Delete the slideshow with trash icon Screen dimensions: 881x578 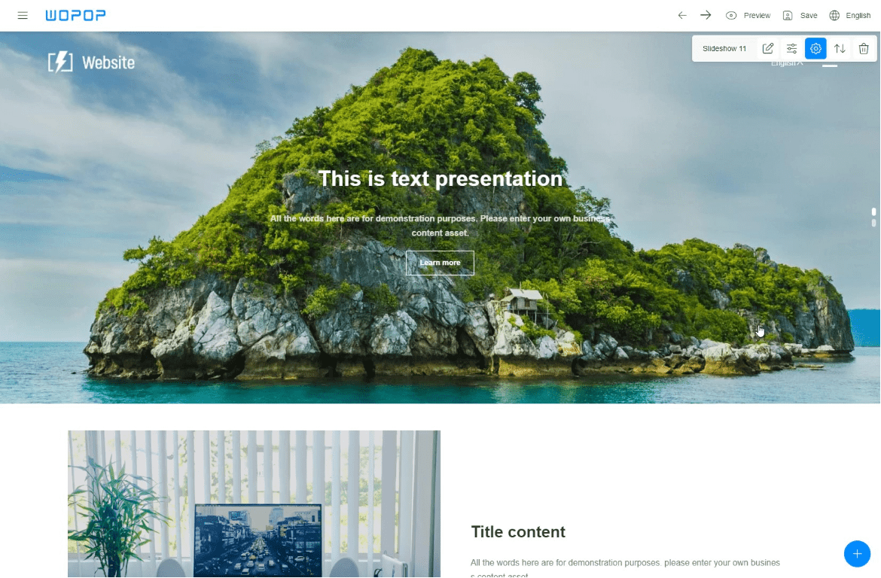click(x=864, y=48)
